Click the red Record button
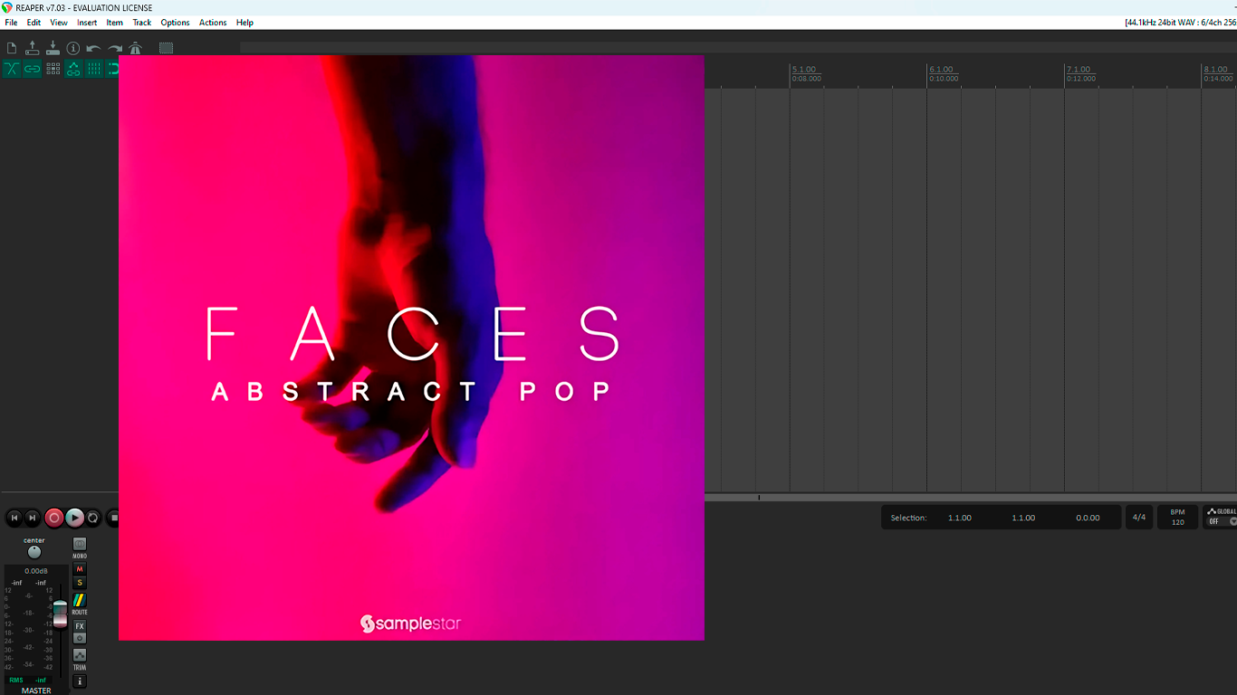 point(54,518)
